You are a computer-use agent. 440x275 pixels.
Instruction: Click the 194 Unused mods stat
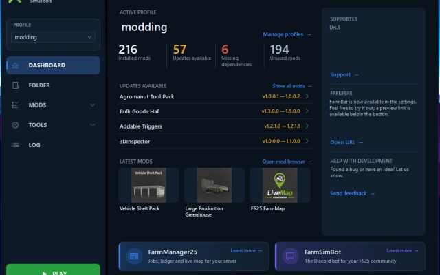[x=285, y=52]
